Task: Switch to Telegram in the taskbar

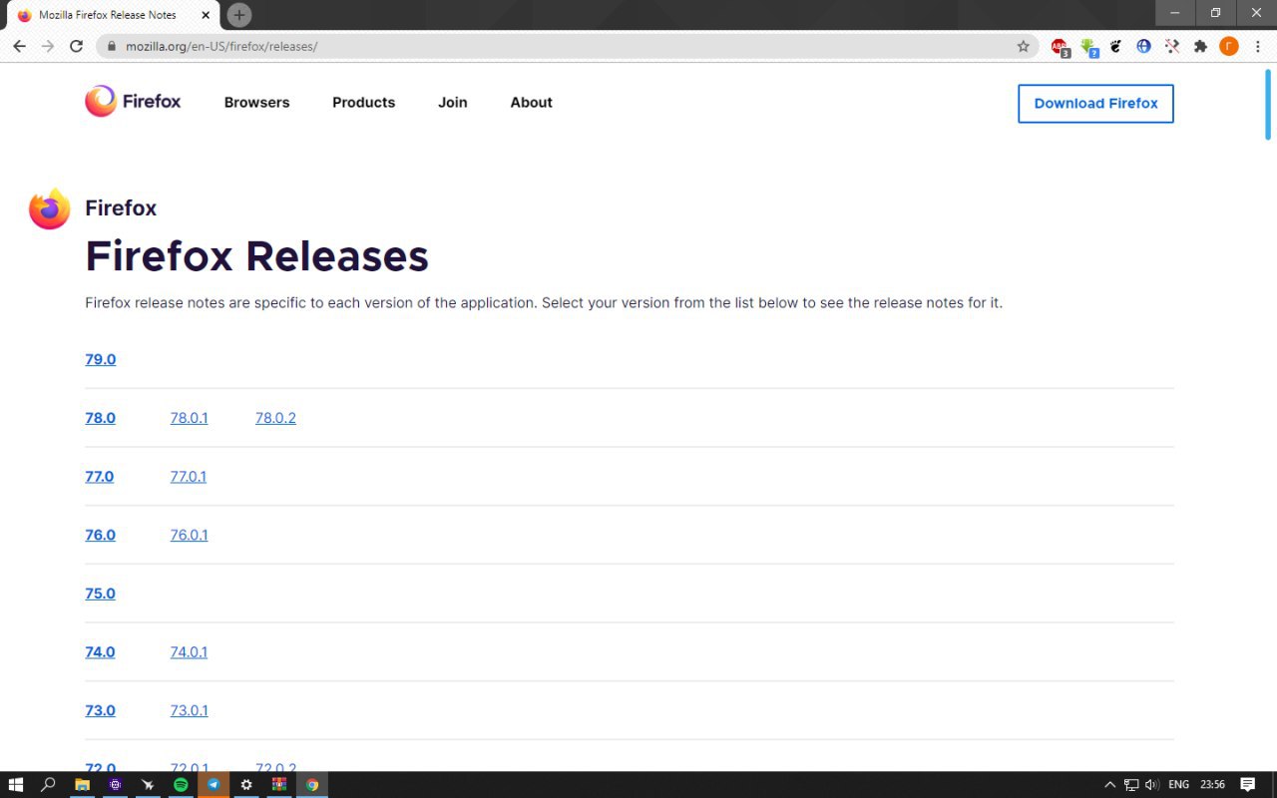Action: [x=213, y=785]
